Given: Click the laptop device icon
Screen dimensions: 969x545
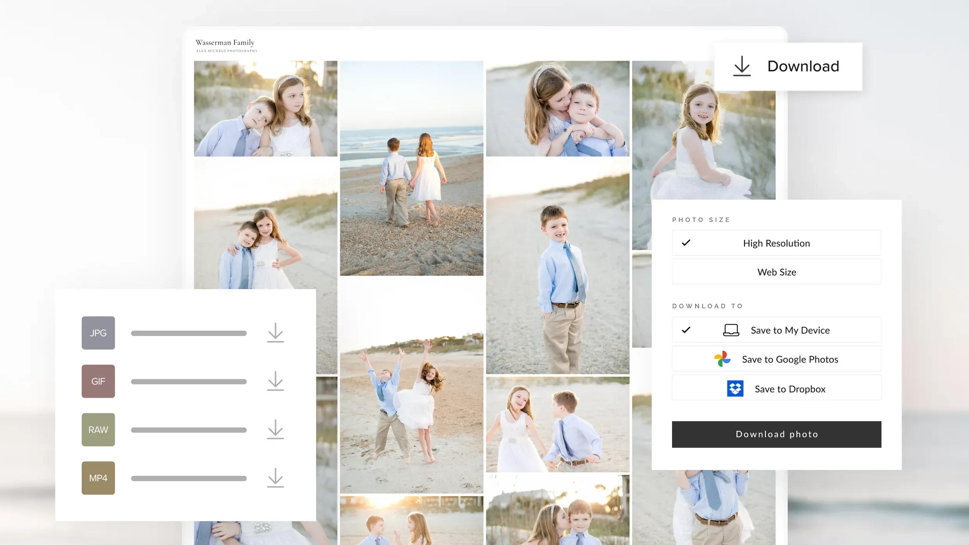Looking at the screenshot, I should pos(731,330).
